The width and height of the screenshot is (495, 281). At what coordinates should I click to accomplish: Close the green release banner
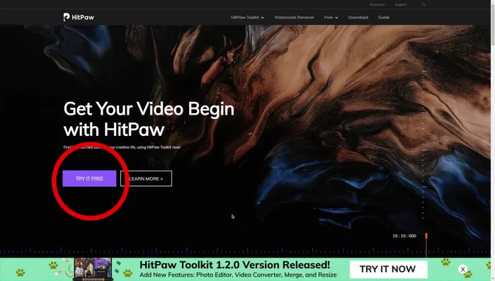(x=462, y=270)
